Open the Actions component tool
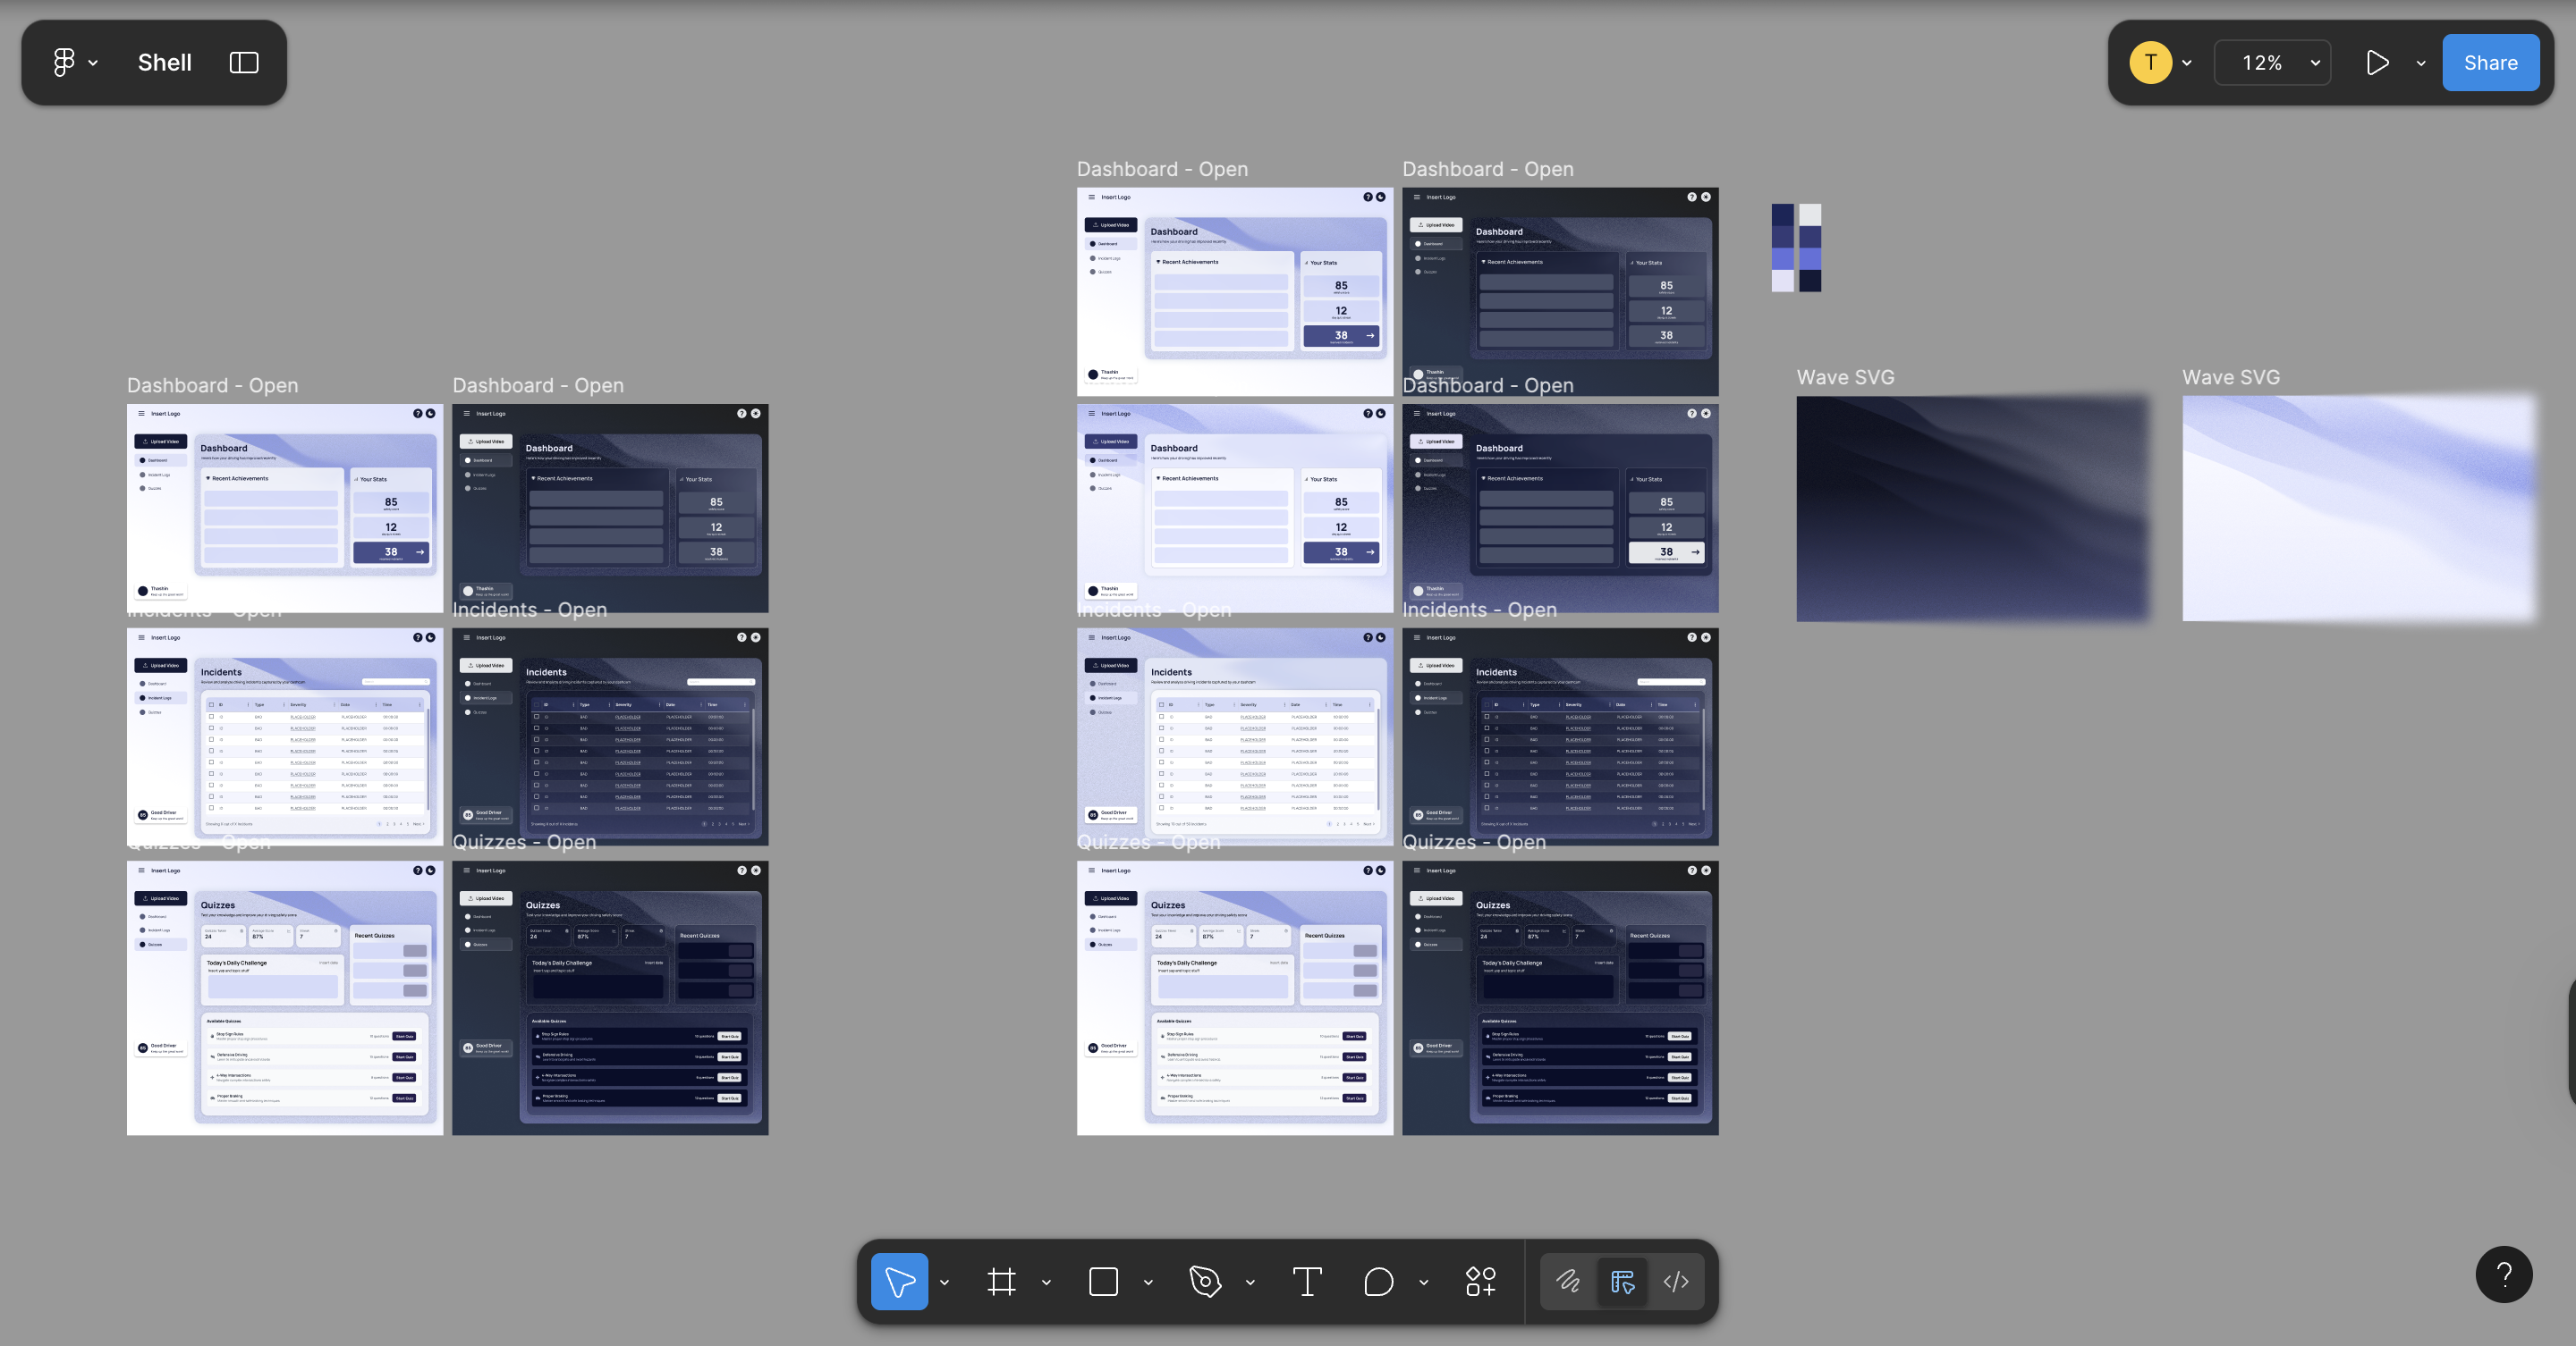Image resolution: width=2576 pixels, height=1346 pixels. (1480, 1281)
